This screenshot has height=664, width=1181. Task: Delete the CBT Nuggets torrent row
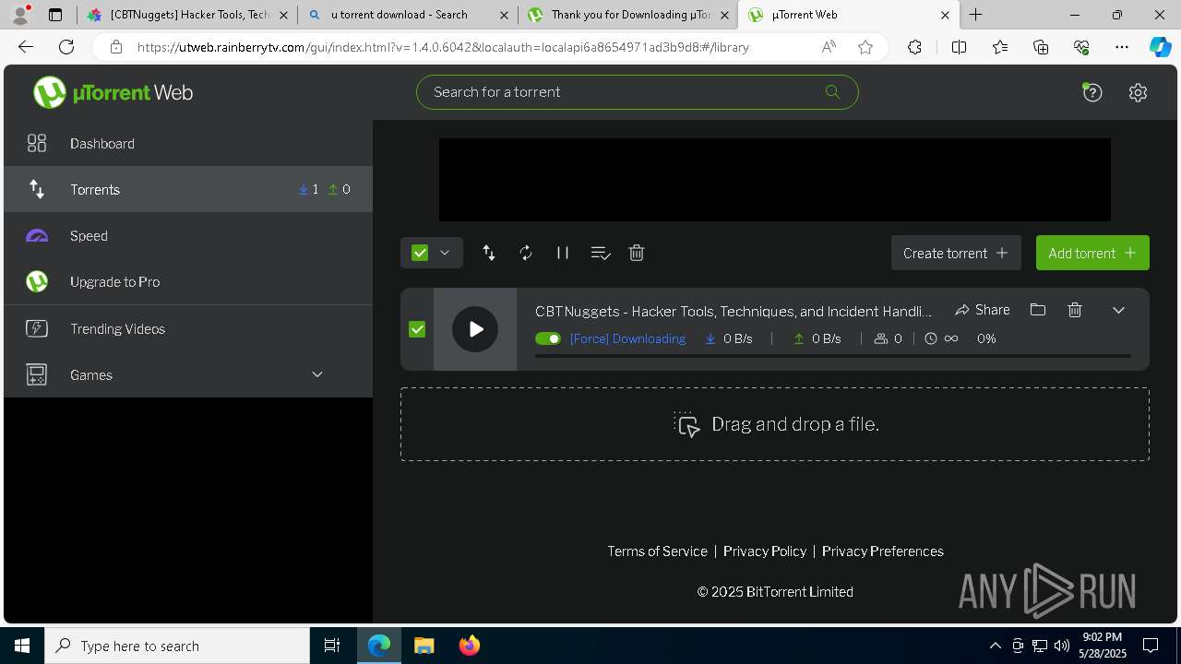[x=1075, y=310]
